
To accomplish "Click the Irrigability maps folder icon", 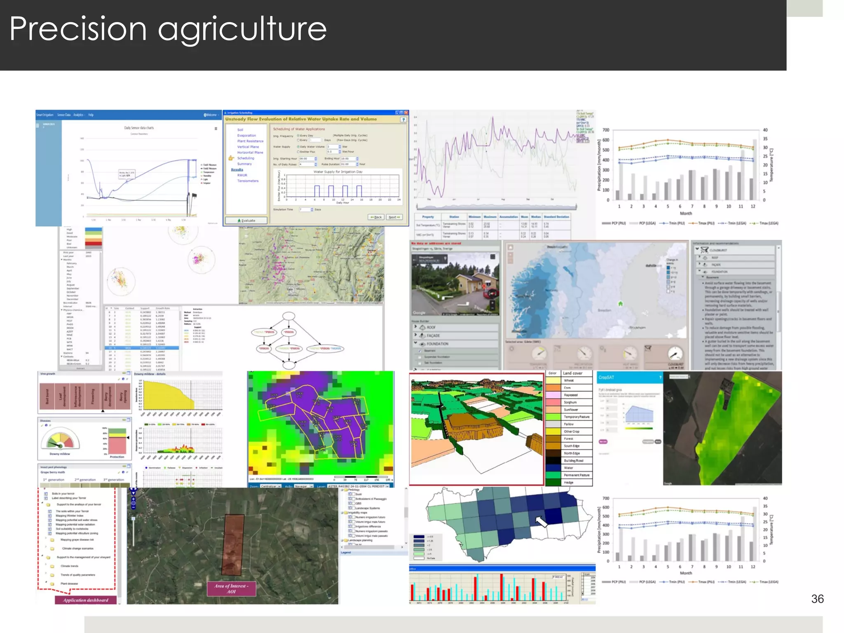I will click(346, 513).
